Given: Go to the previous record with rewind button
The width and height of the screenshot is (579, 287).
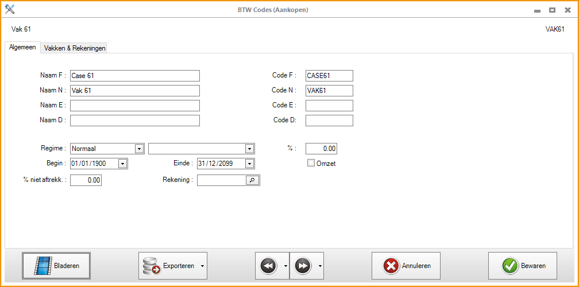Looking at the screenshot, I should coord(268,266).
